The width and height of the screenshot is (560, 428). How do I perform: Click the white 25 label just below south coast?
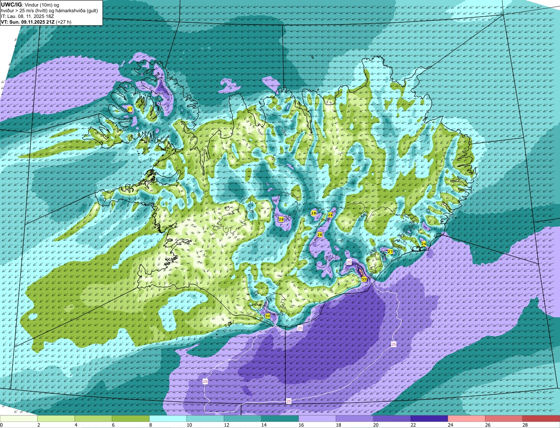[x=300, y=328]
